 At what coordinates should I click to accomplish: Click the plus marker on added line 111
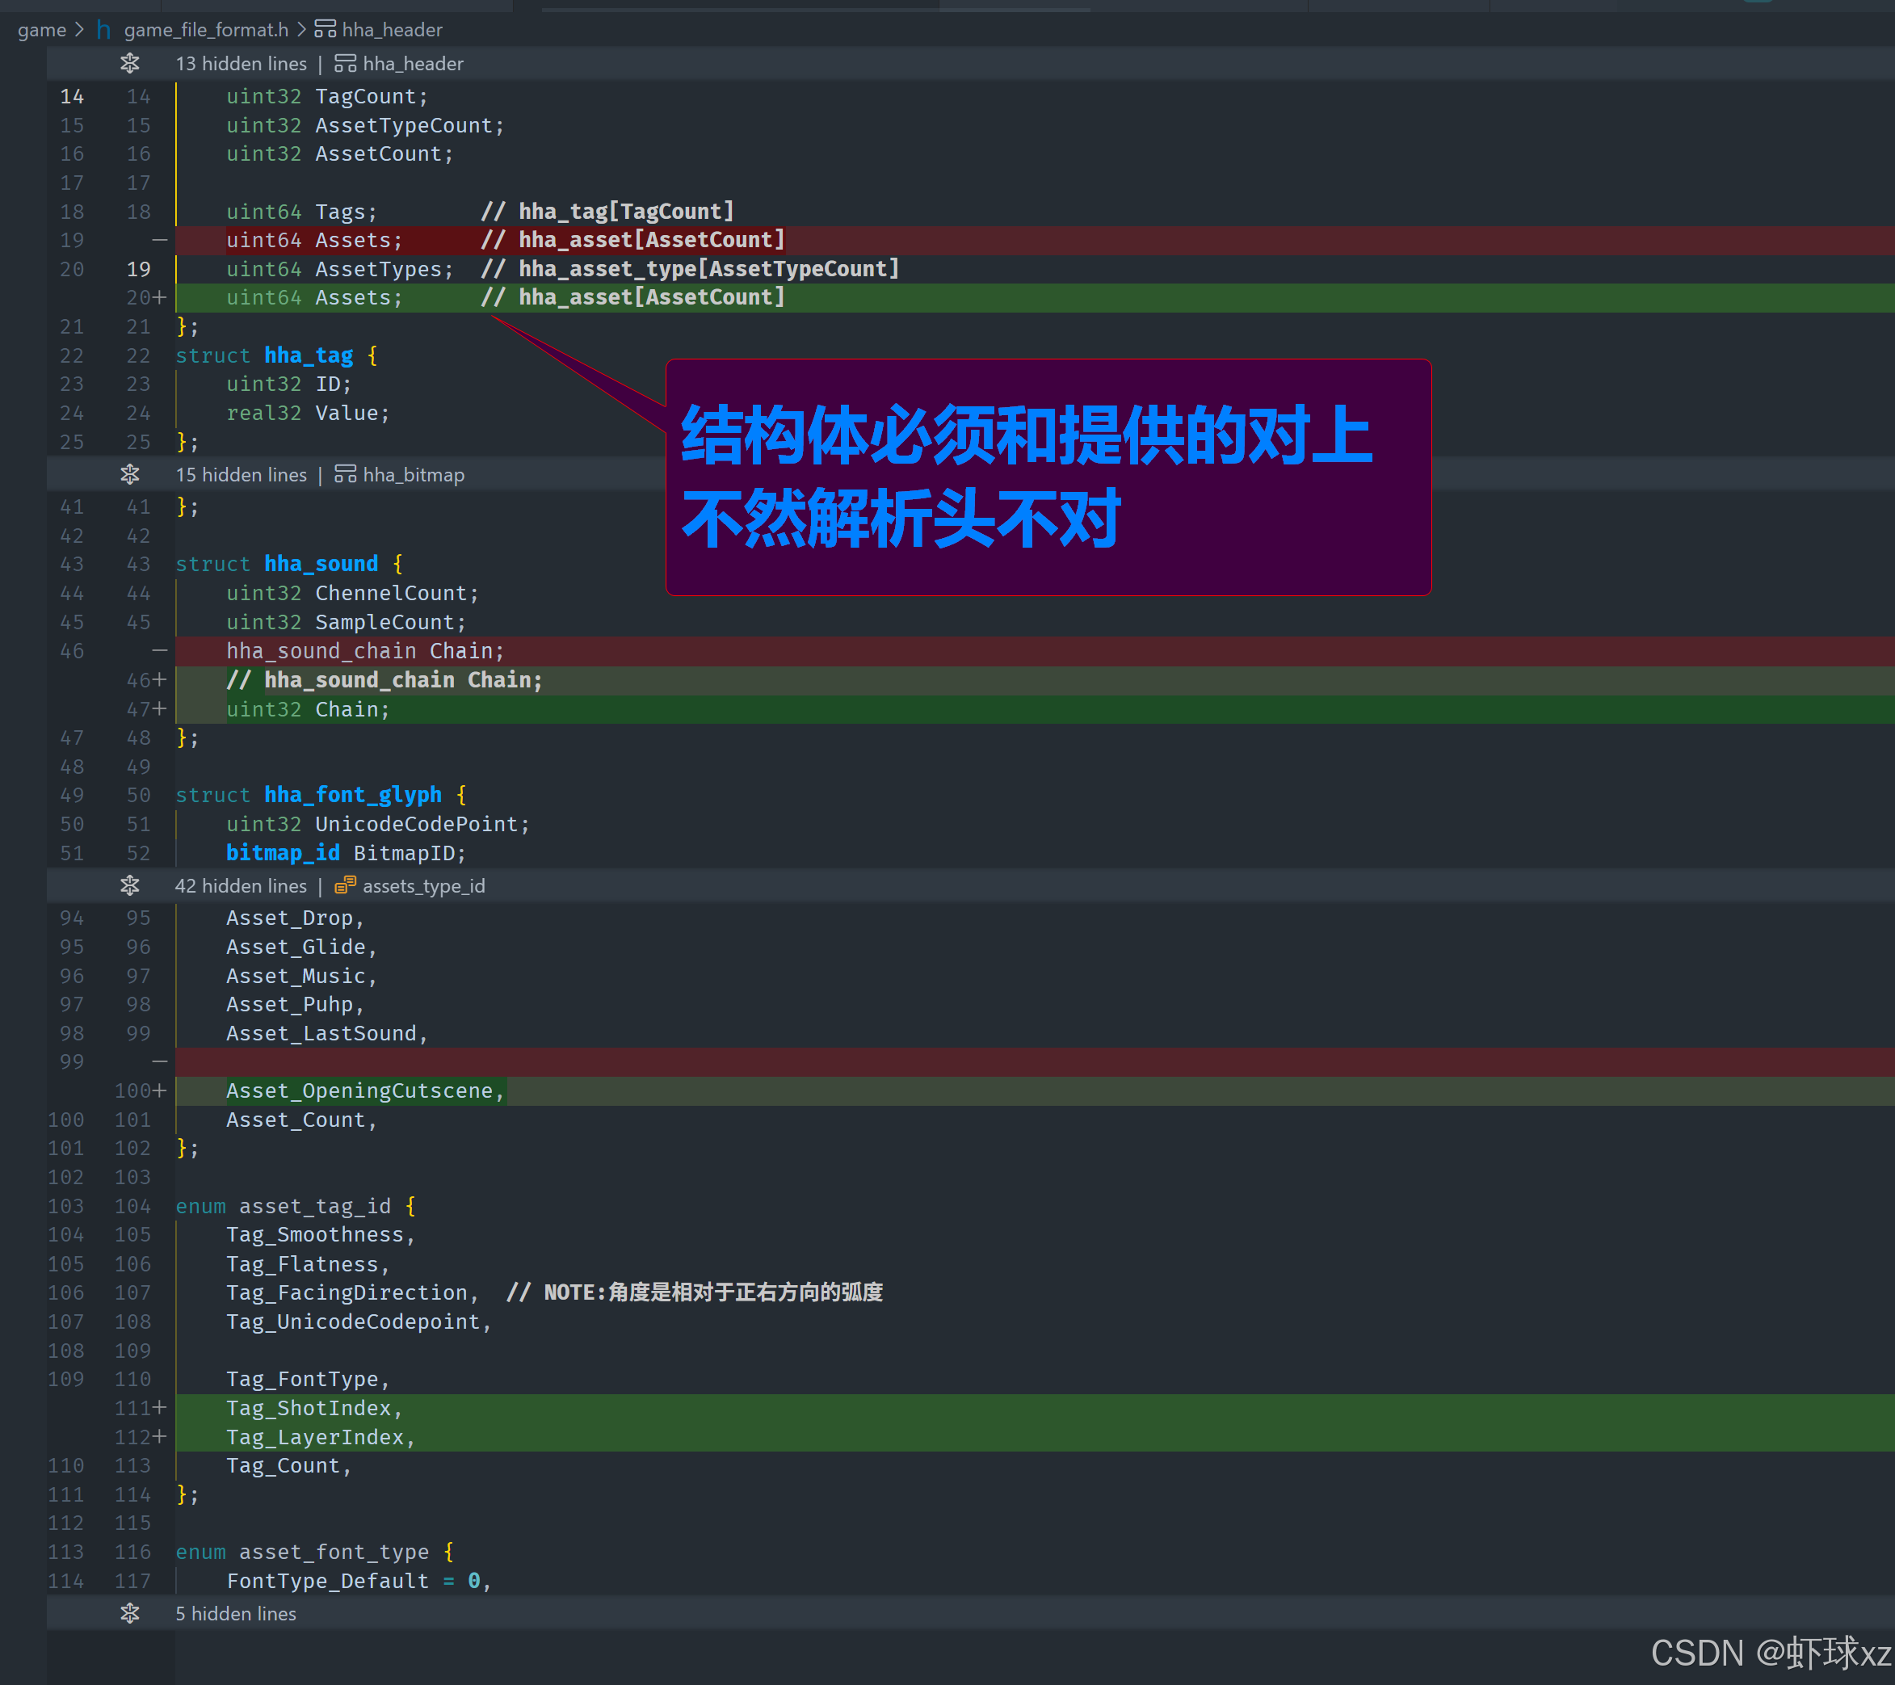159,1407
